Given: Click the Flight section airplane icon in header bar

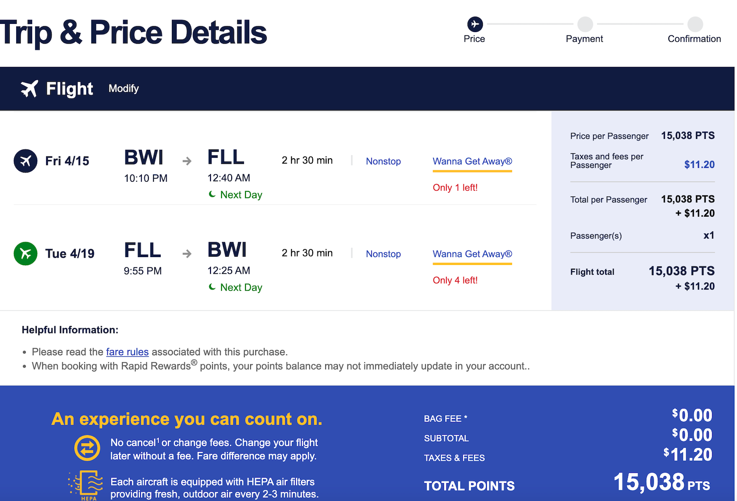Looking at the screenshot, I should 30,88.
